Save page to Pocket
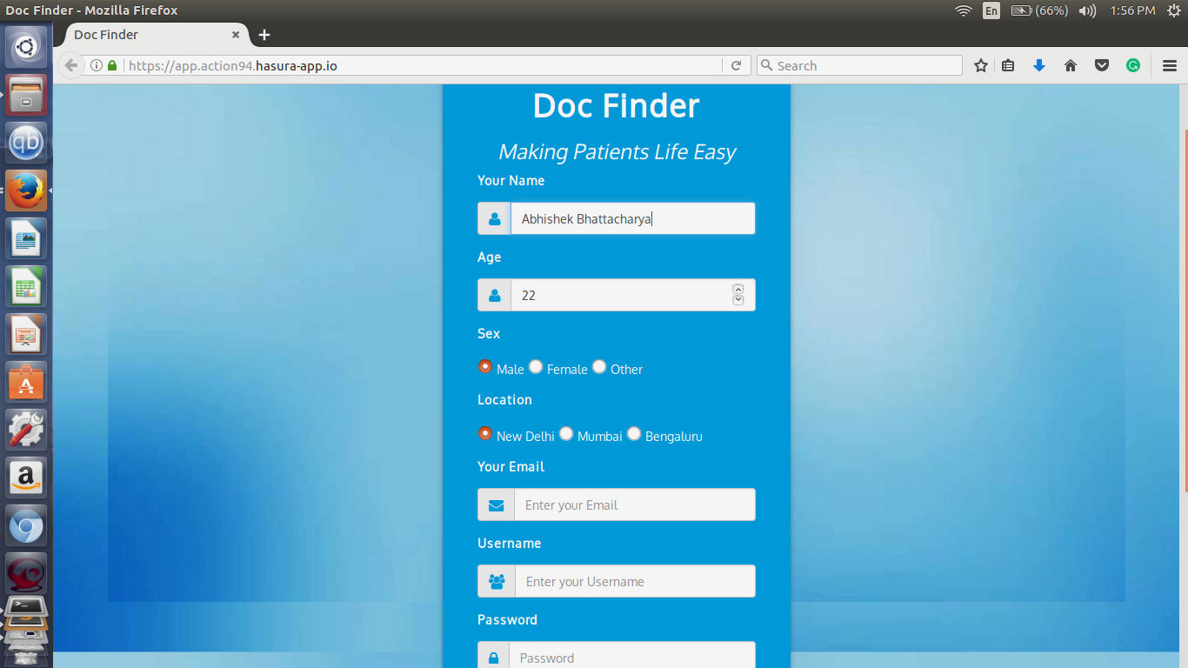The image size is (1188, 668). pos(1102,65)
